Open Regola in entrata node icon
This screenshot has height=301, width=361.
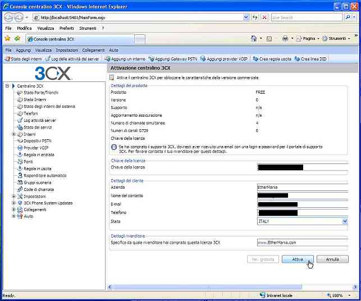click(20, 154)
